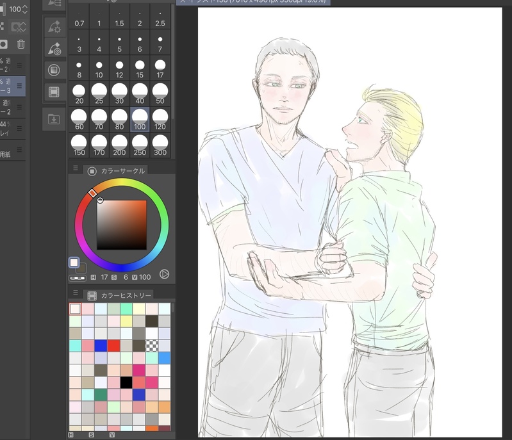Adjust the opacity 100 stepper arrows

pyautogui.click(x=25, y=9)
